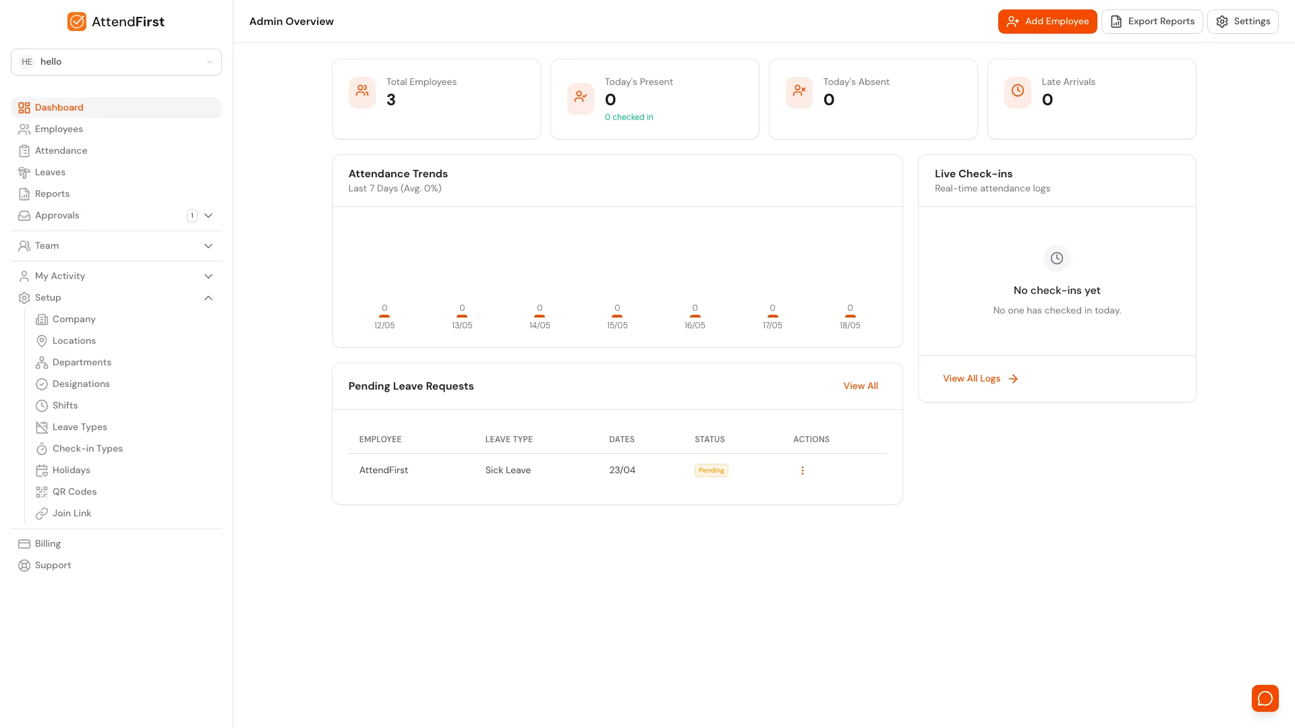
Task: Open the Dashboard grid icon
Action: 24,108
